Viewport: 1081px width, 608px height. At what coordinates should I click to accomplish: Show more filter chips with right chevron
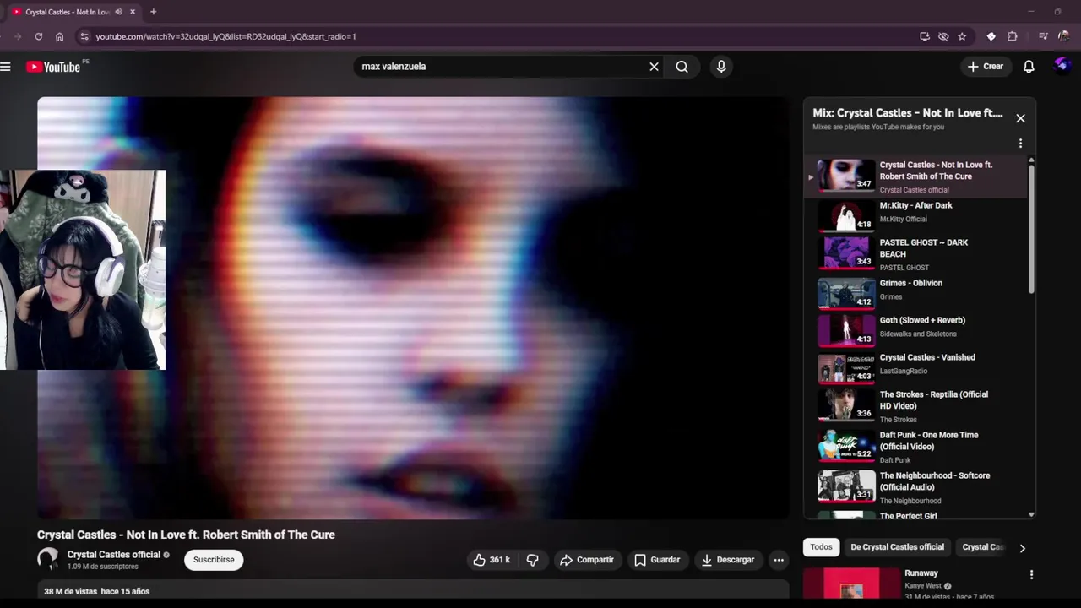[1022, 548]
